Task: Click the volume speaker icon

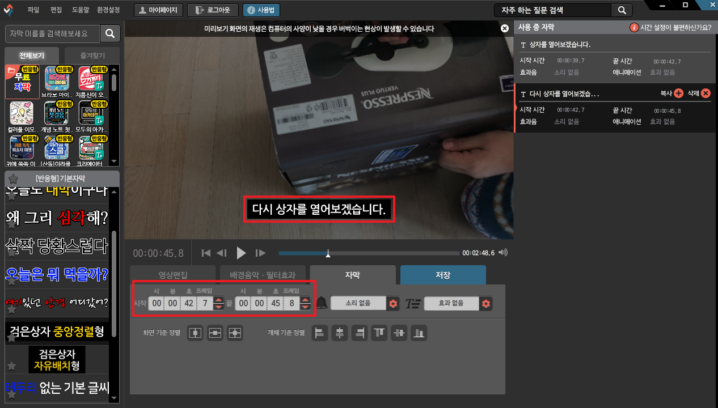Action: (x=503, y=253)
